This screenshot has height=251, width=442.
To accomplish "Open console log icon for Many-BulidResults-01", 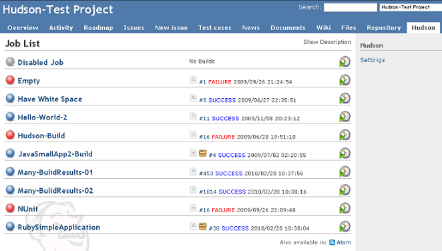I will coord(193,172).
